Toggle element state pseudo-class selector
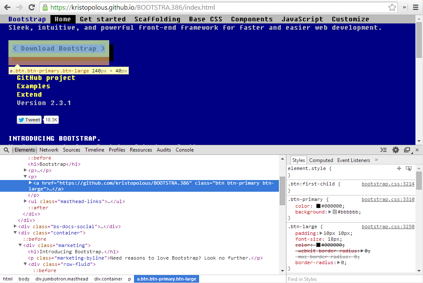The height and width of the screenshot is (283, 423). (408, 169)
